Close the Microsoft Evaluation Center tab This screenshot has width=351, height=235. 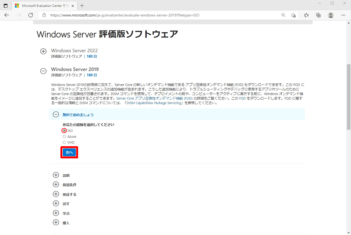click(73, 6)
